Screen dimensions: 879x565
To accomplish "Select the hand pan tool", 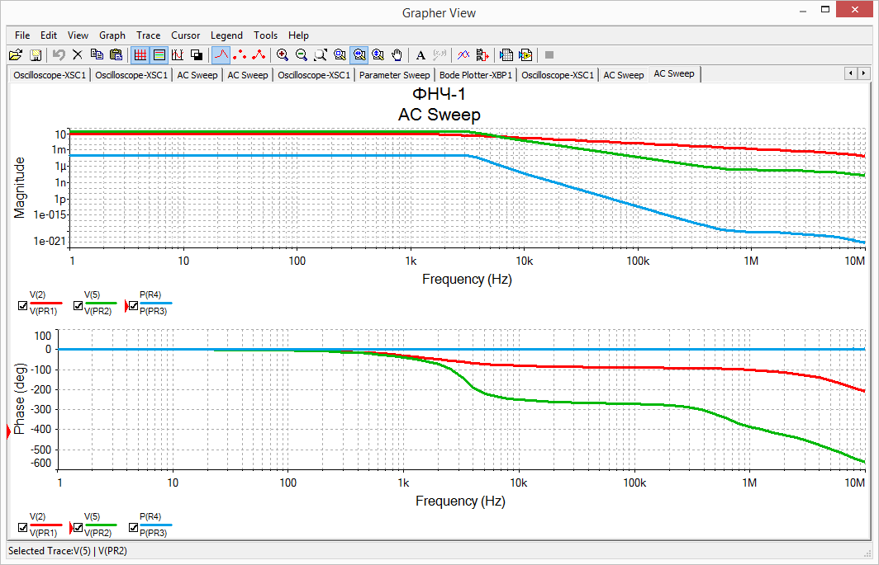I will click(397, 55).
